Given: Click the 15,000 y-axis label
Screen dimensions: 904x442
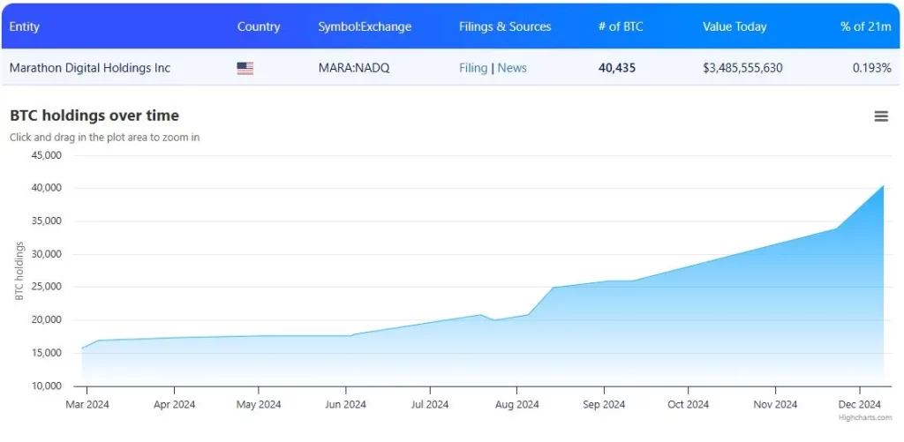Looking at the screenshot, I should click(46, 353).
